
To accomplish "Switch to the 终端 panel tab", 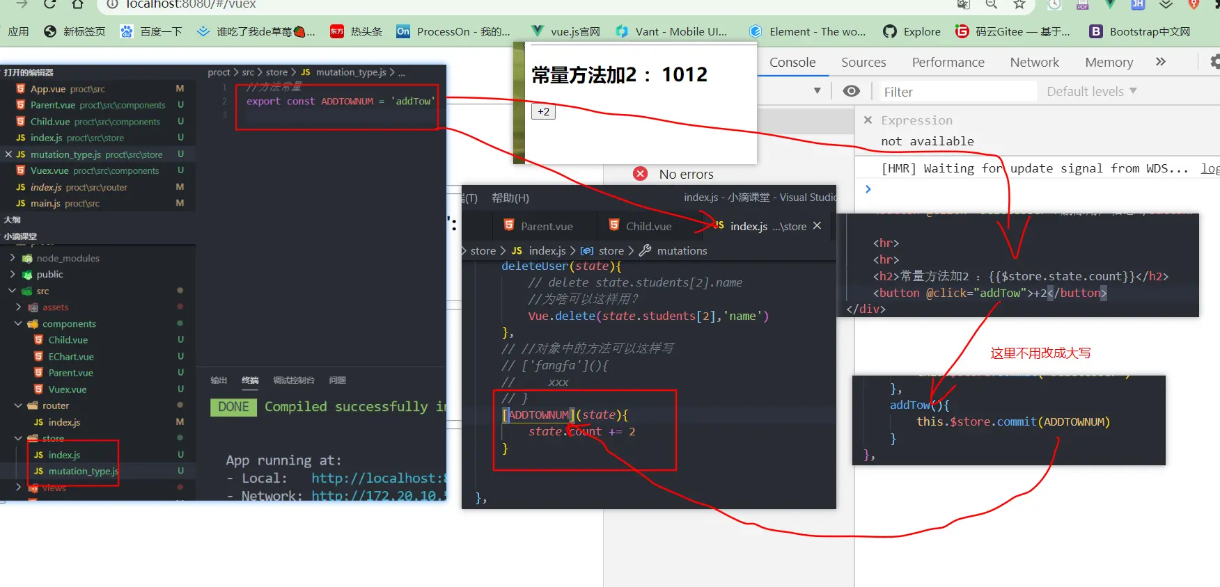I will pos(250,380).
